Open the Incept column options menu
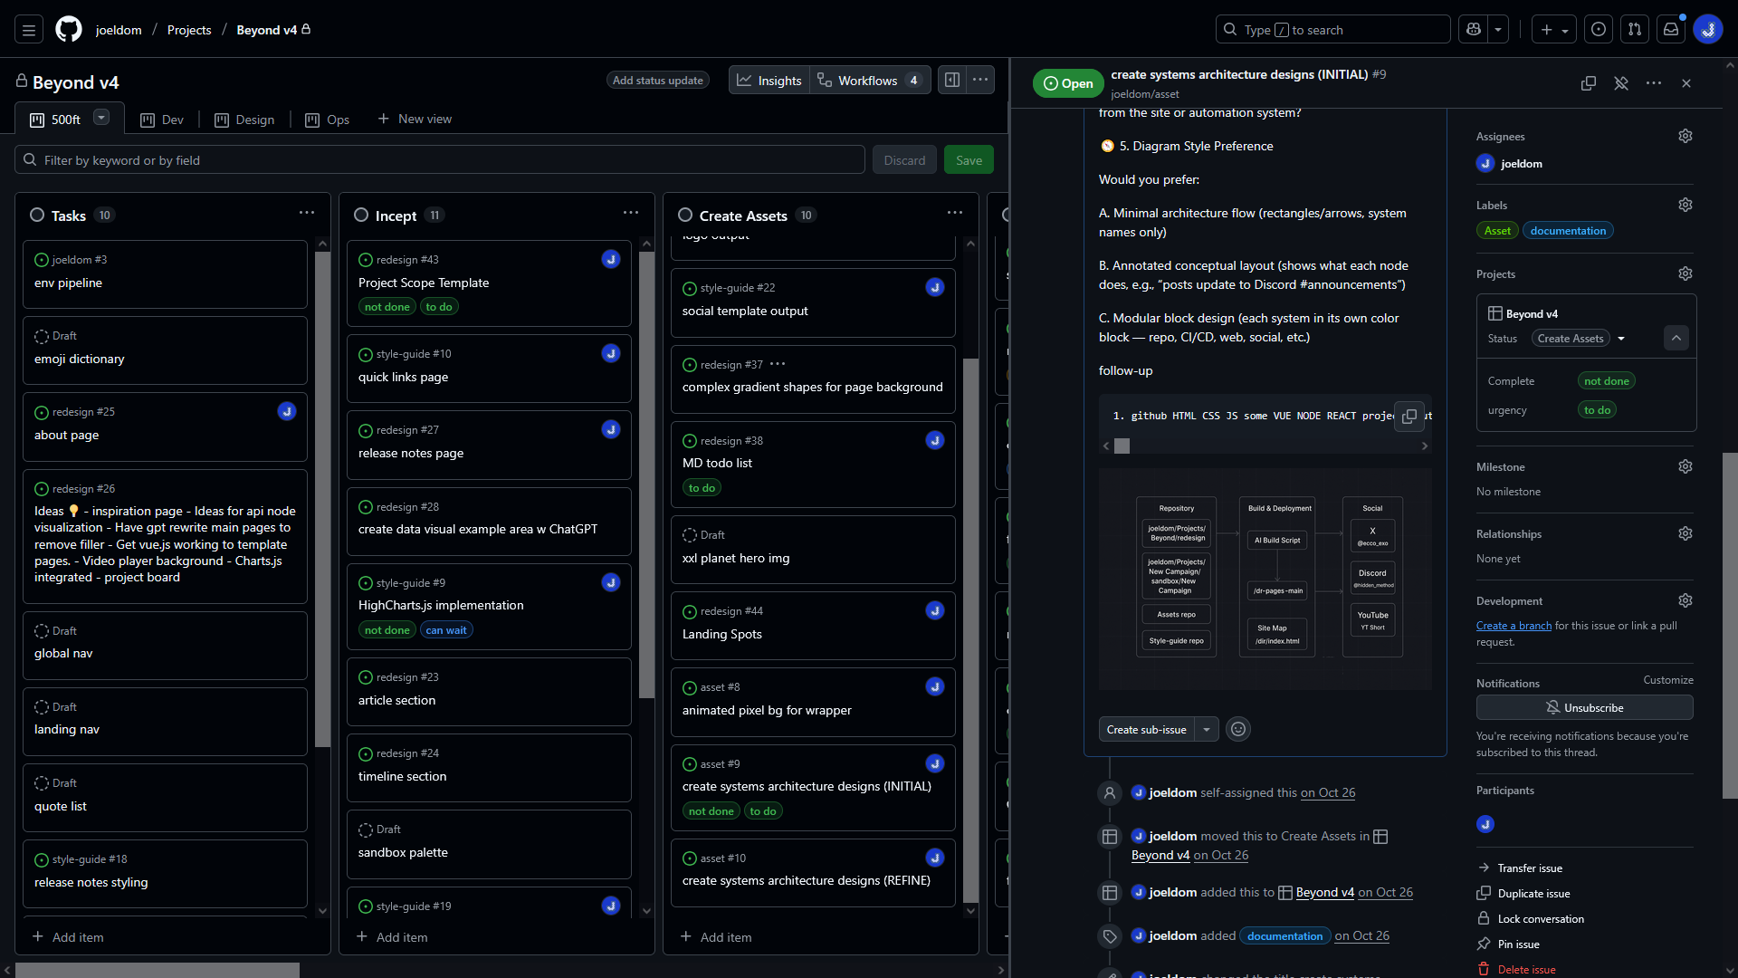 (630, 212)
